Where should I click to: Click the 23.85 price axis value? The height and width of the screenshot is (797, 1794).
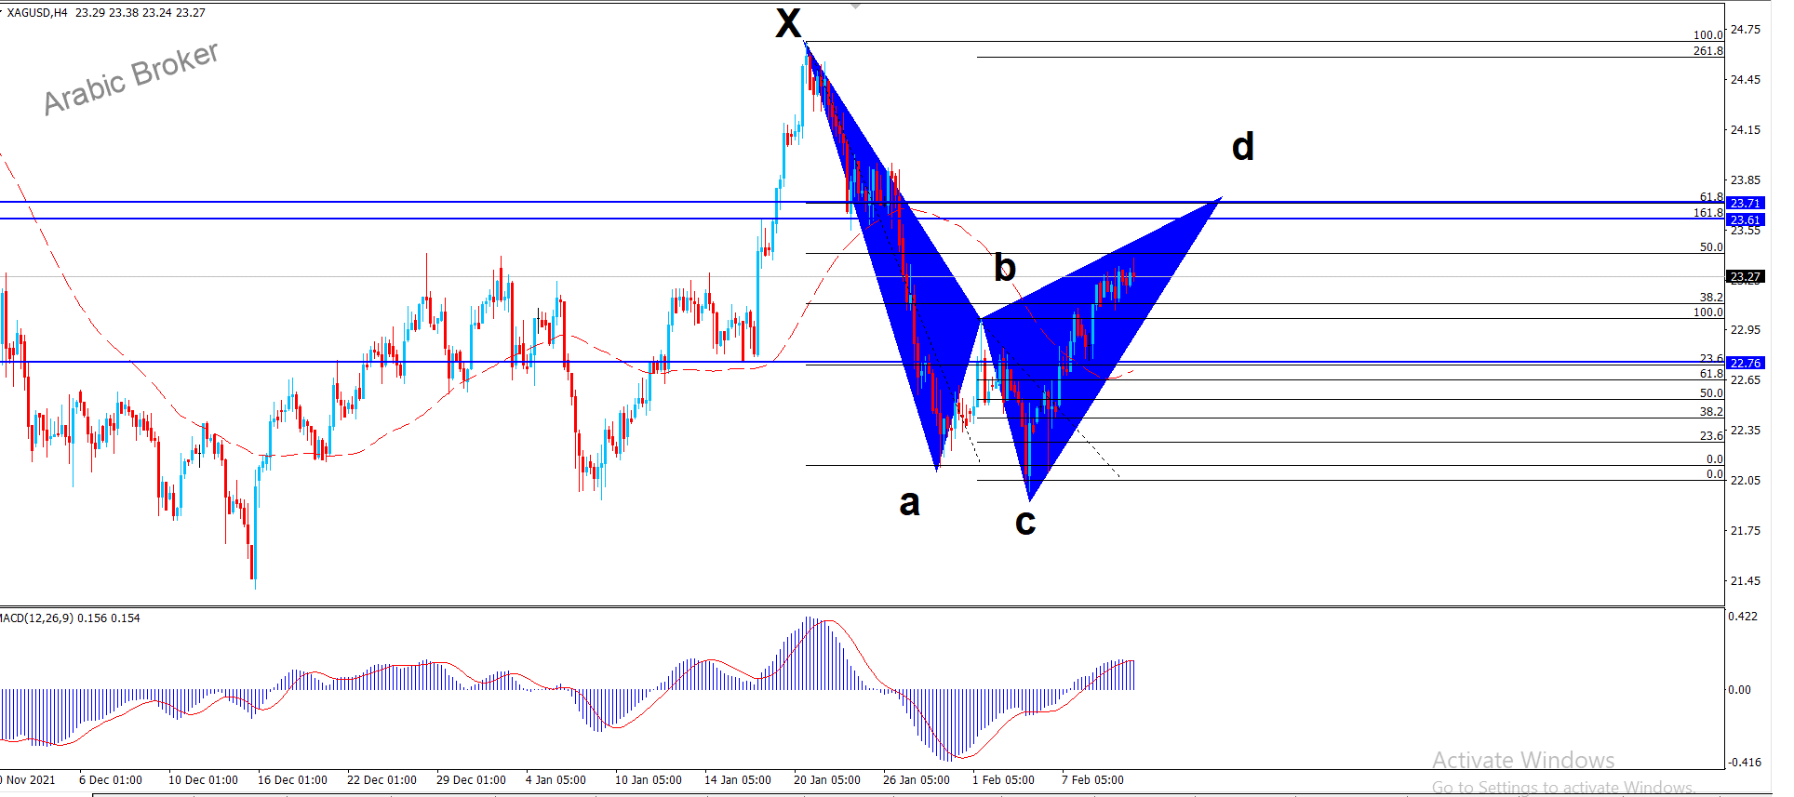[1746, 180]
